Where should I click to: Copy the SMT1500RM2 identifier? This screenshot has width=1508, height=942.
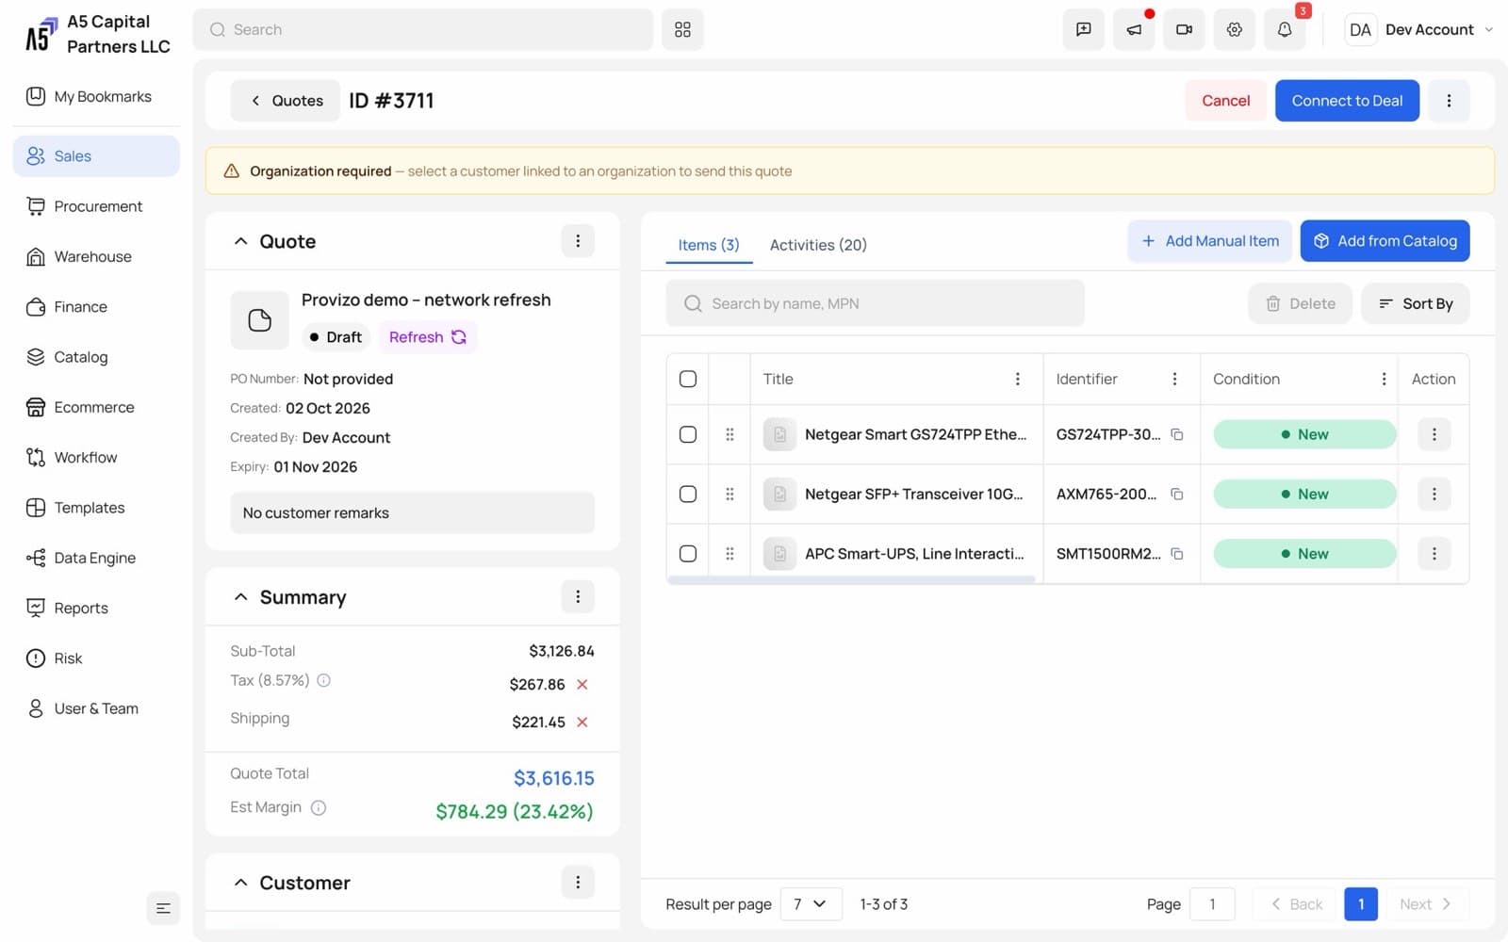click(1177, 554)
